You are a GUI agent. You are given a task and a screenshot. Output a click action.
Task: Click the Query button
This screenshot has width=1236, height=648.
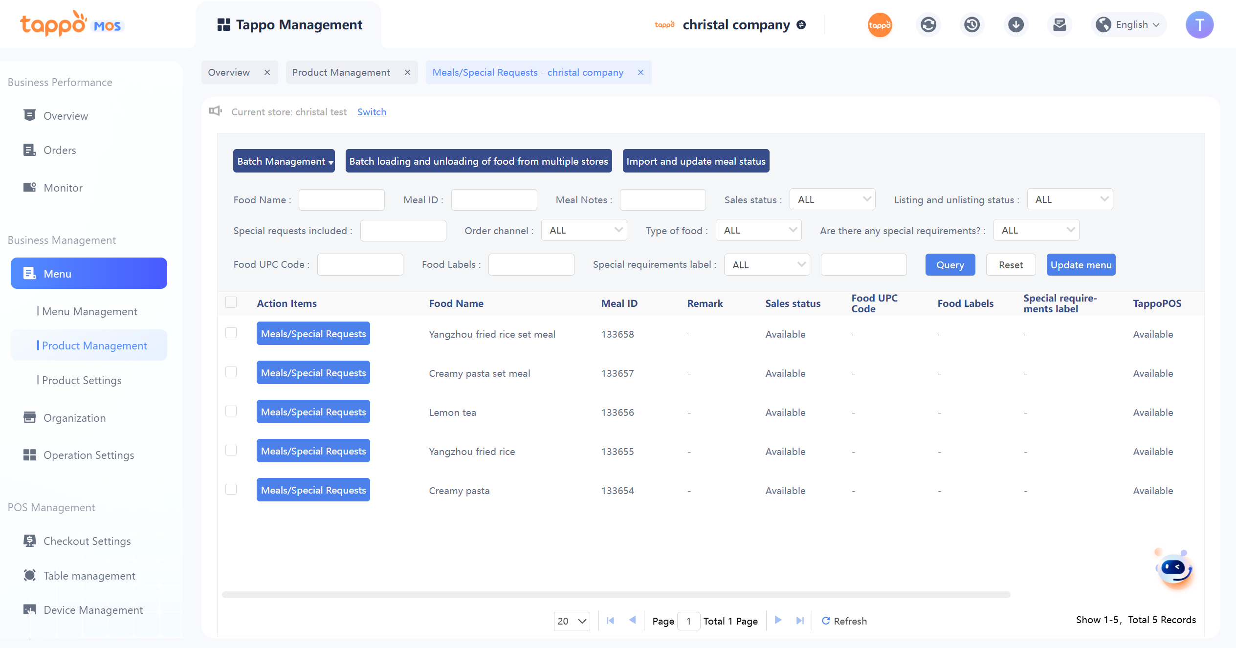(x=950, y=265)
